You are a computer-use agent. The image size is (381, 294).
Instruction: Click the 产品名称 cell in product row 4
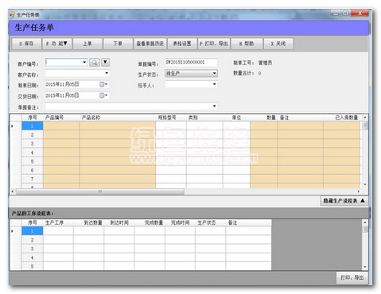(118, 153)
